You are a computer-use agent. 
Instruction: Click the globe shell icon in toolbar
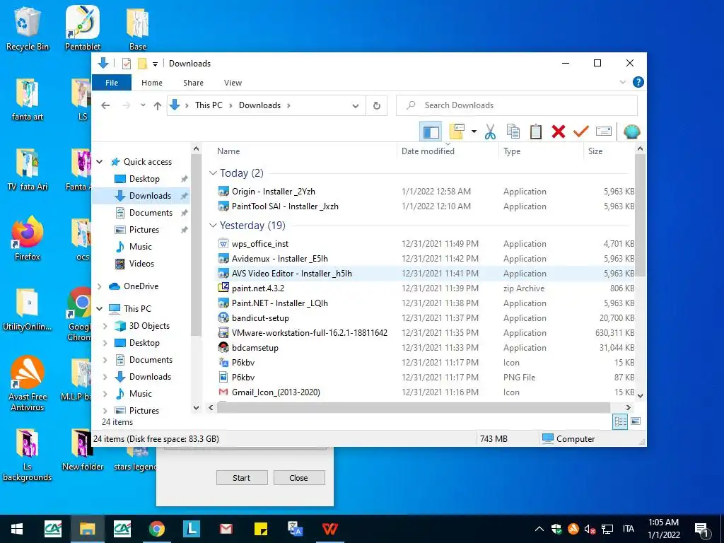pos(631,132)
